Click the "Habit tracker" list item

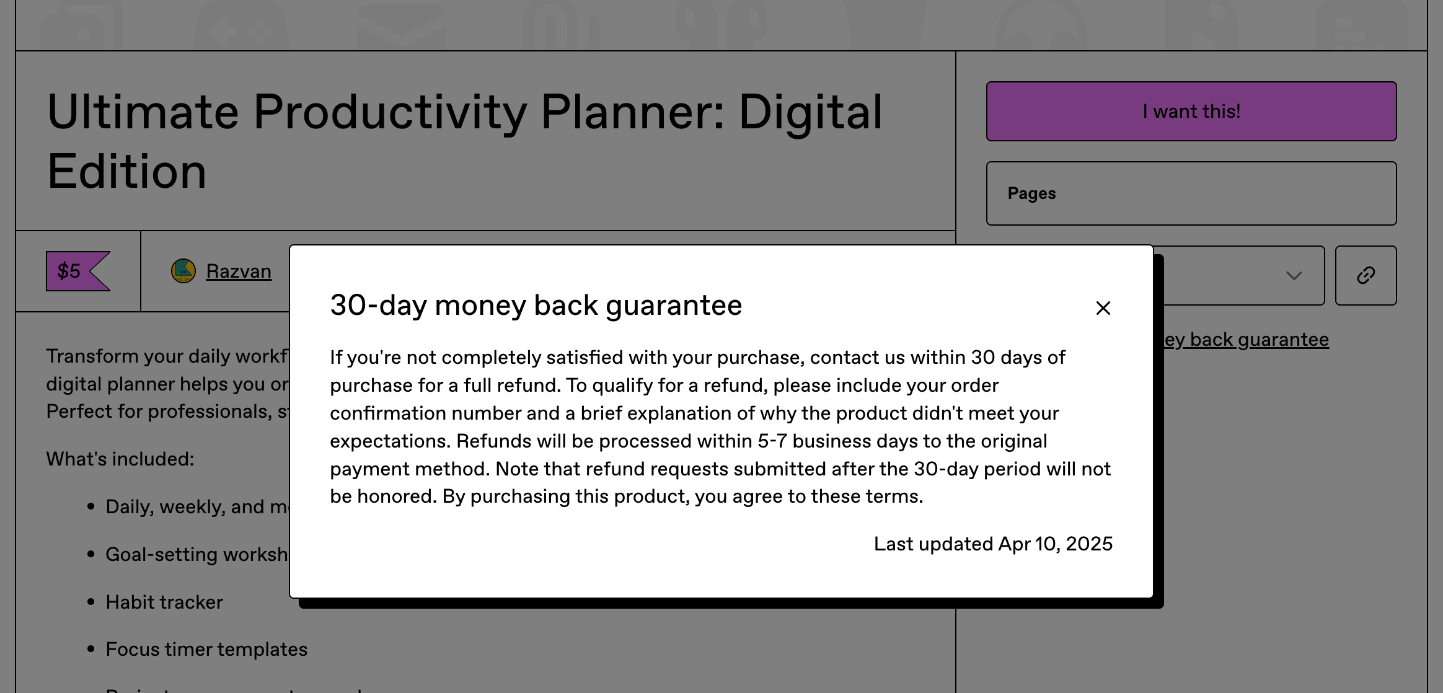click(164, 602)
